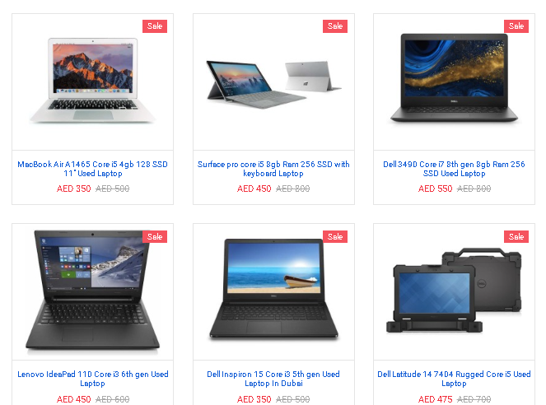Open the Lenovo IdeaPad 110 product image

pos(92,291)
